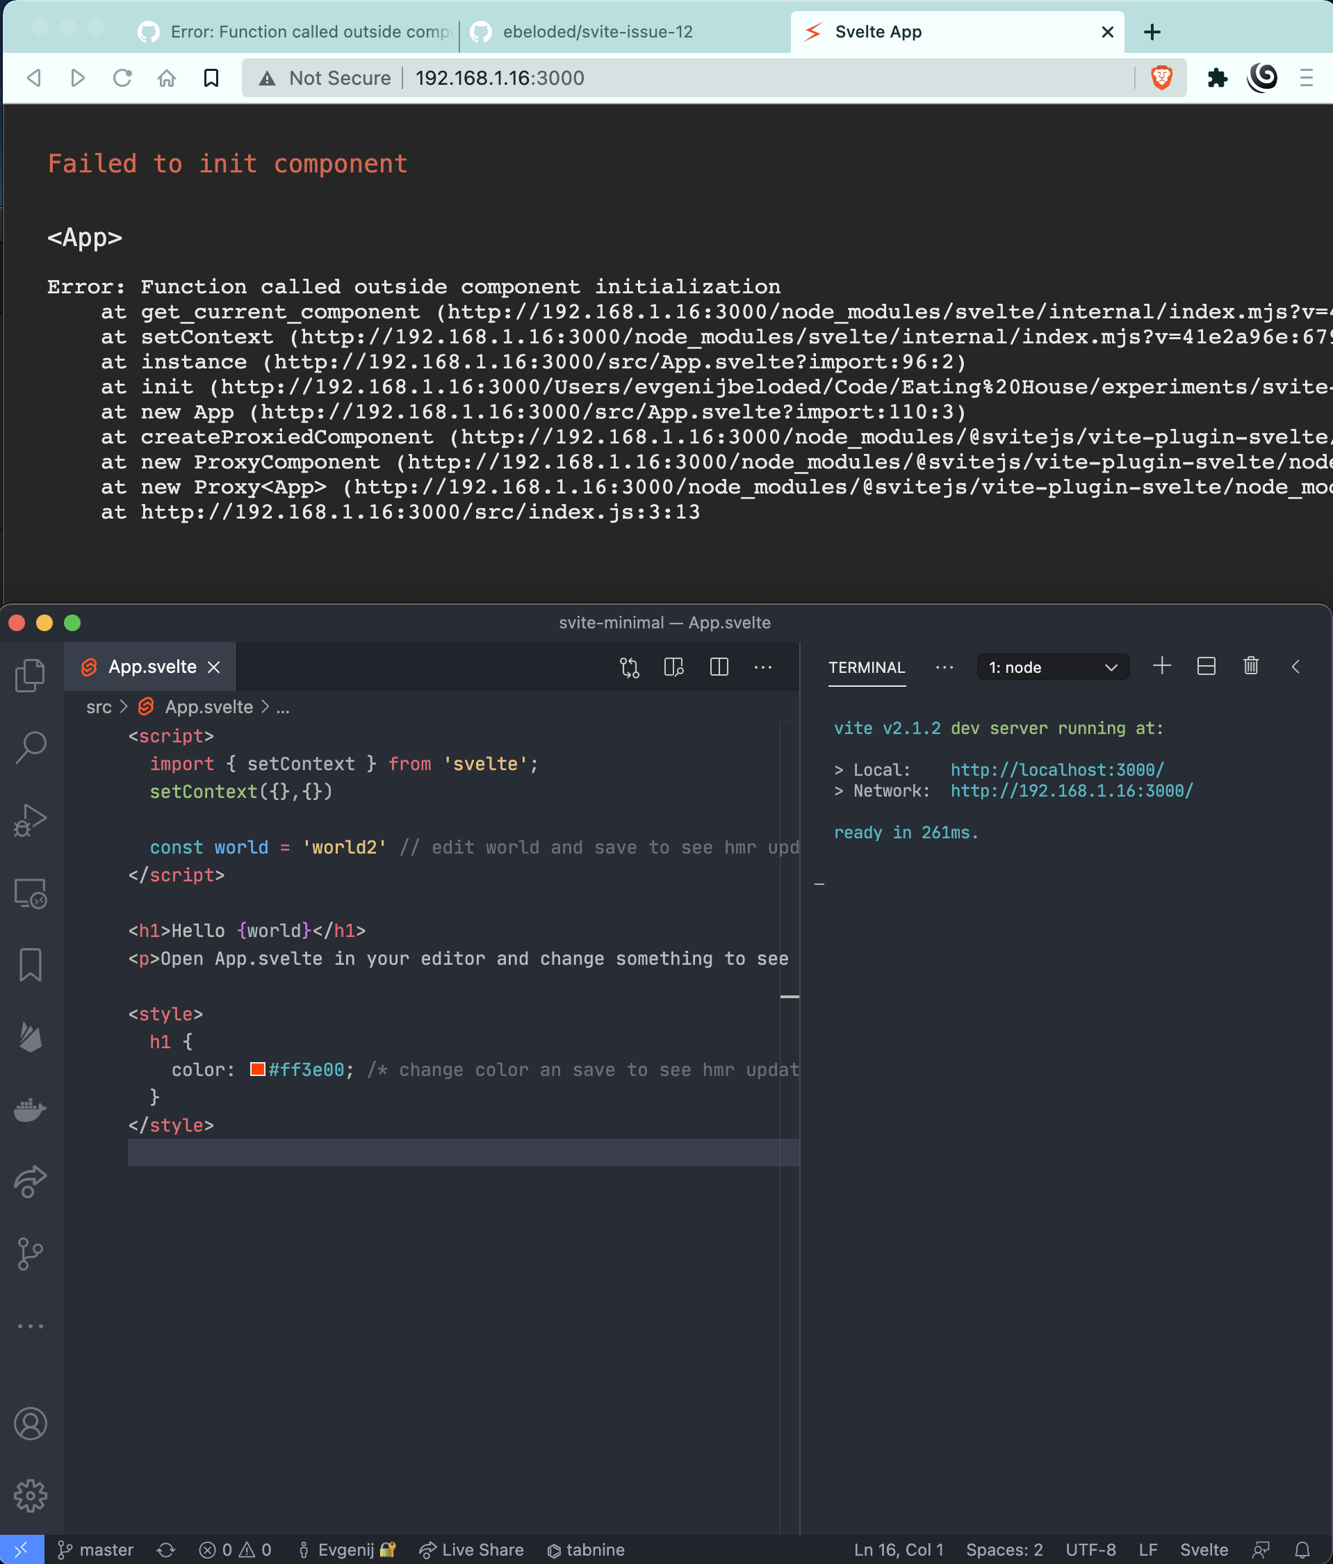Screen dimensions: 1333x1564
Task: Split the App.svelte editor
Action: tap(718, 667)
